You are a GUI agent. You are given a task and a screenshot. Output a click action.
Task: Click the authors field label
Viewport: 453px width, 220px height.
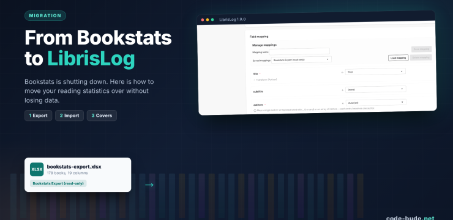(258, 105)
